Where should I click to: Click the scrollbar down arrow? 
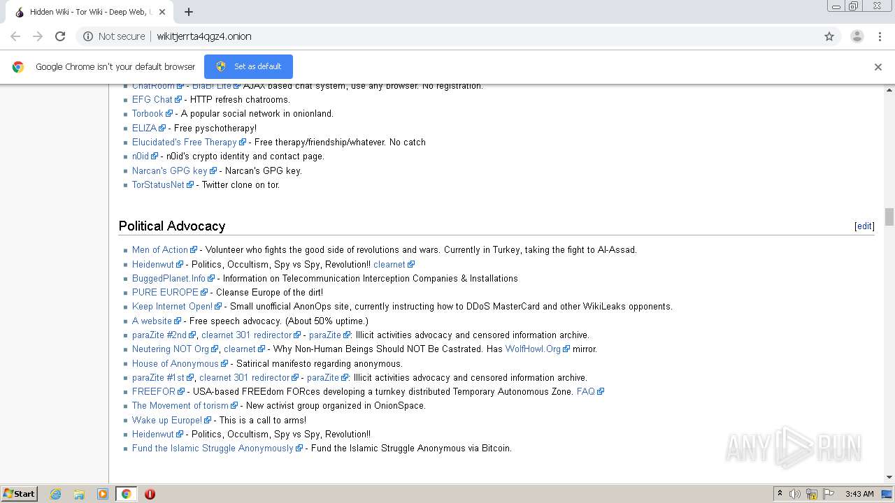pos(889,478)
